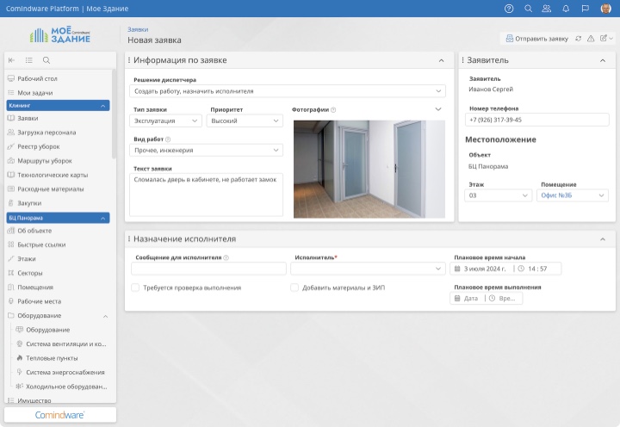
Task: Click Текст заявки text area
Action: (206, 195)
